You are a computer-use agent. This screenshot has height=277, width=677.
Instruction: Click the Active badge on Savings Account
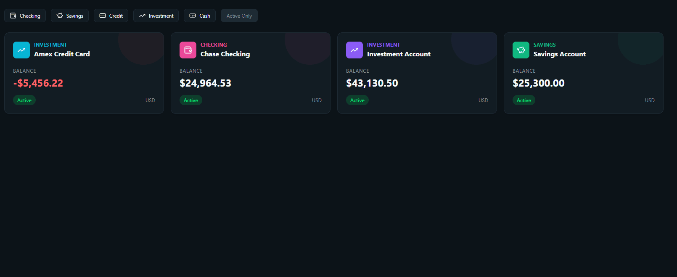tap(524, 100)
